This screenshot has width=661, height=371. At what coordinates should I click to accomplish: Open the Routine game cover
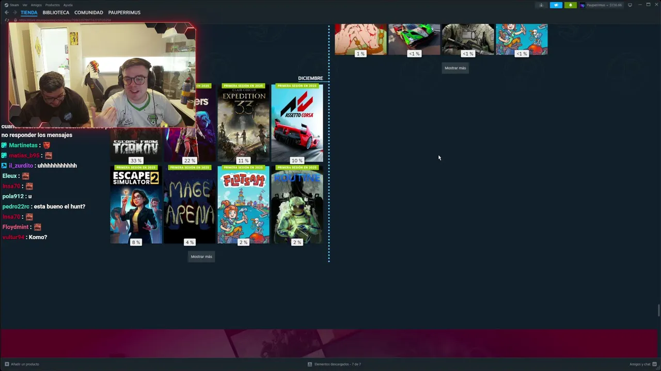click(x=297, y=205)
